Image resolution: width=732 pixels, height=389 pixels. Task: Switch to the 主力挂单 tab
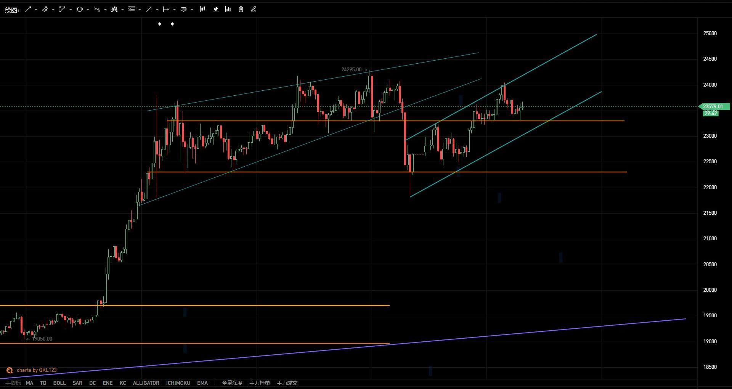coord(259,383)
